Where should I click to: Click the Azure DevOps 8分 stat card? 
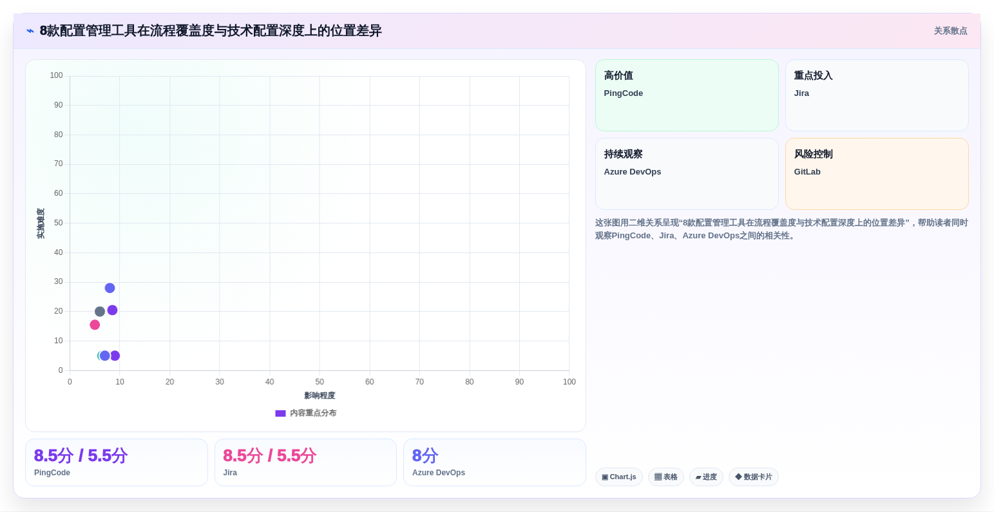tap(495, 462)
